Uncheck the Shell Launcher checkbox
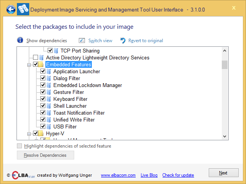The height and width of the screenshot is (184, 246). tap(43, 106)
